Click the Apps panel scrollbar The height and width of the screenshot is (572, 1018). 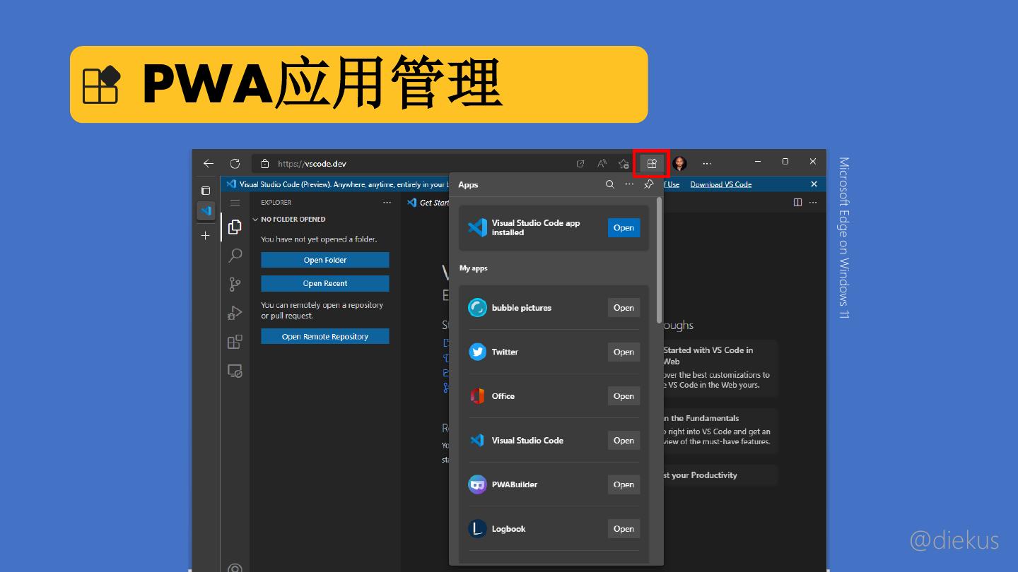click(659, 261)
